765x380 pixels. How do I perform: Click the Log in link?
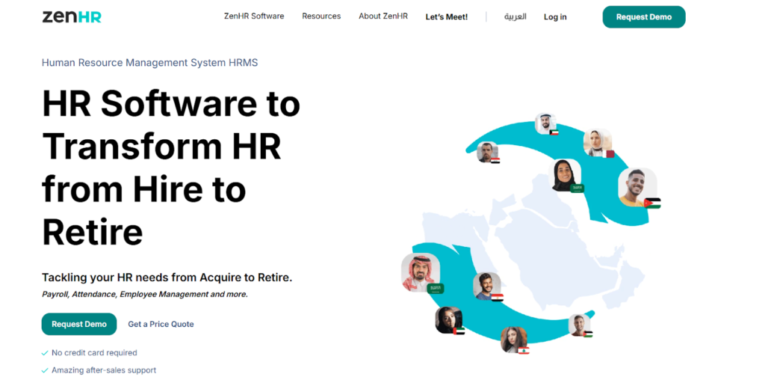(x=555, y=17)
